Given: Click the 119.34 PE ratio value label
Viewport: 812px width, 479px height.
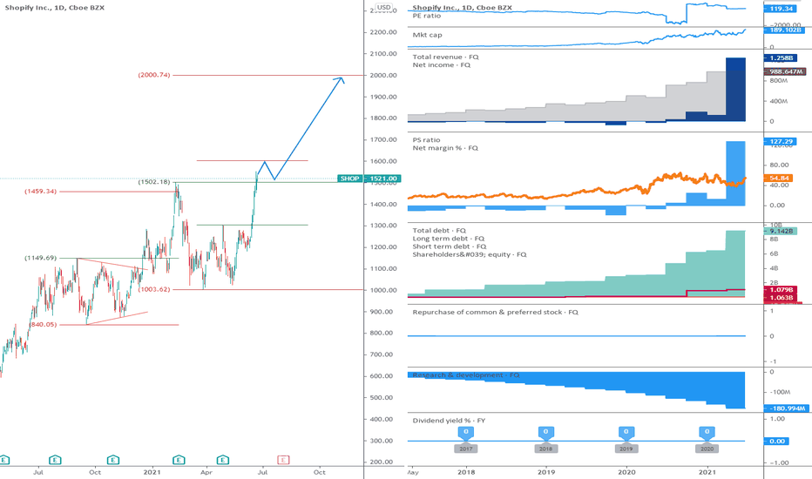Looking at the screenshot, I should pyautogui.click(x=780, y=9).
